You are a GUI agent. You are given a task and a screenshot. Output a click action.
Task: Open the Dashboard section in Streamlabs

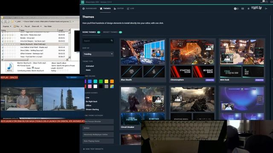click(90, 8)
